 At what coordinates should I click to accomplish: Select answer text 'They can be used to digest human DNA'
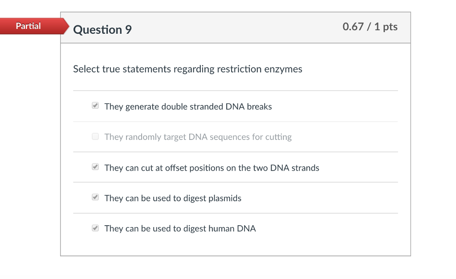(180, 229)
